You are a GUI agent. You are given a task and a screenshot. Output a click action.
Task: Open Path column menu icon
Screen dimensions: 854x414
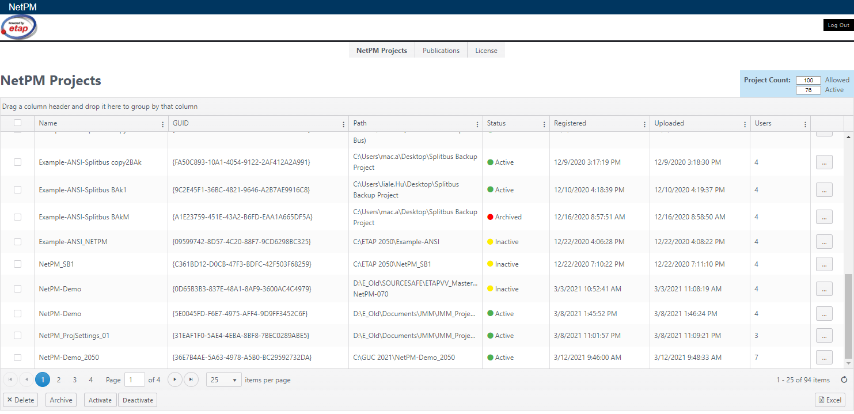point(477,124)
